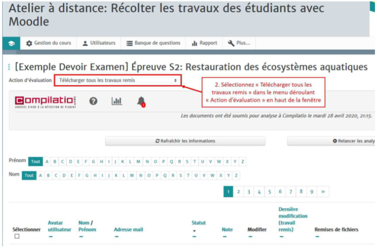
Task: Open the Gestion du cours menu
Action: coord(48,43)
